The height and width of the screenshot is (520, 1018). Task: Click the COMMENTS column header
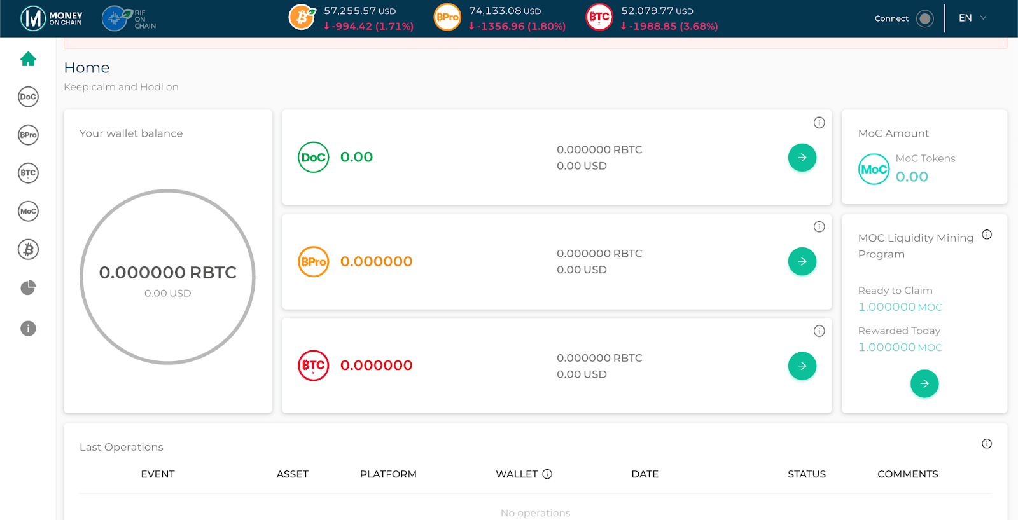point(908,474)
